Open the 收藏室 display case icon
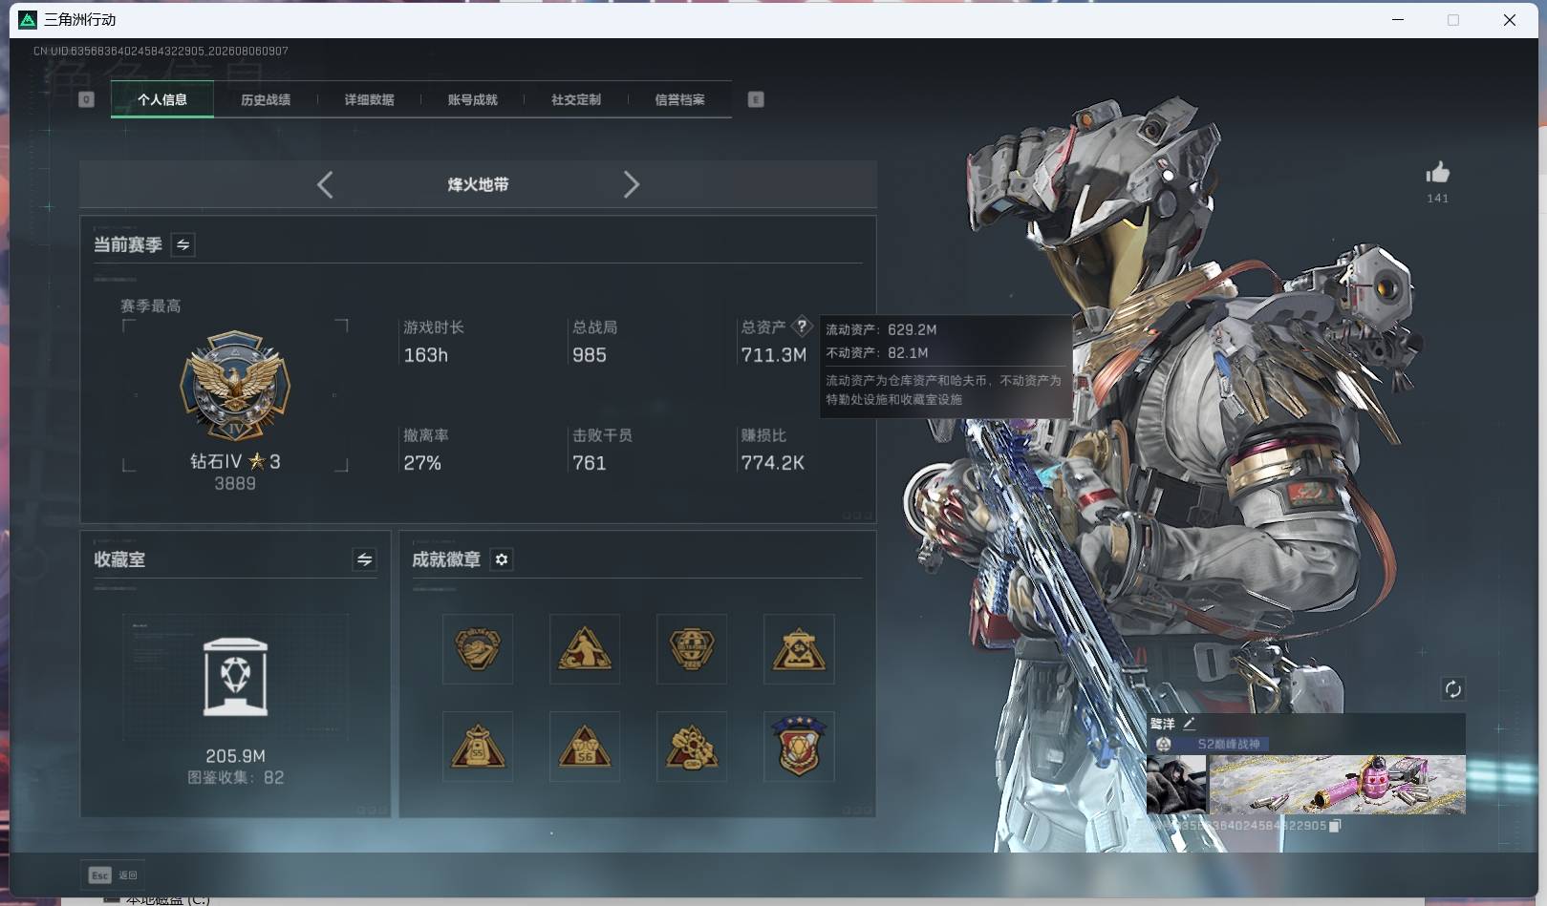Image resolution: width=1547 pixels, height=906 pixels. 235,677
